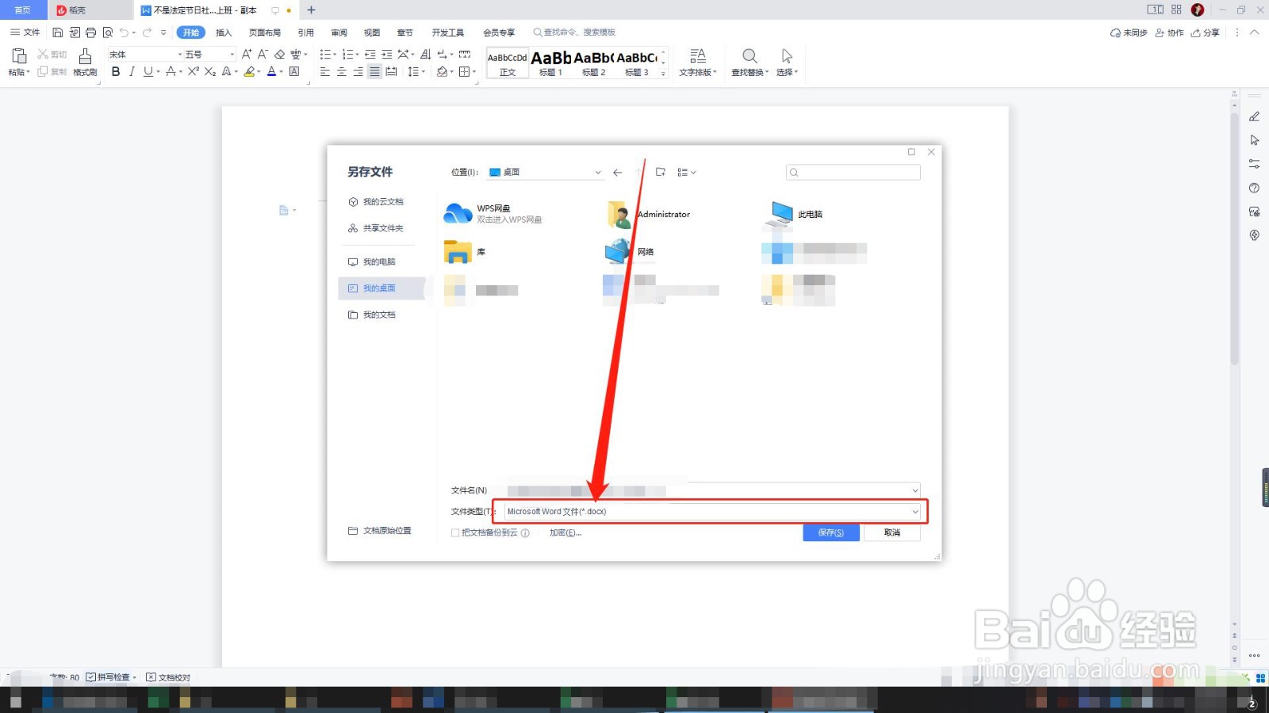Click the 取消 Cancel button
Image resolution: width=1269 pixels, height=713 pixels.
click(892, 532)
